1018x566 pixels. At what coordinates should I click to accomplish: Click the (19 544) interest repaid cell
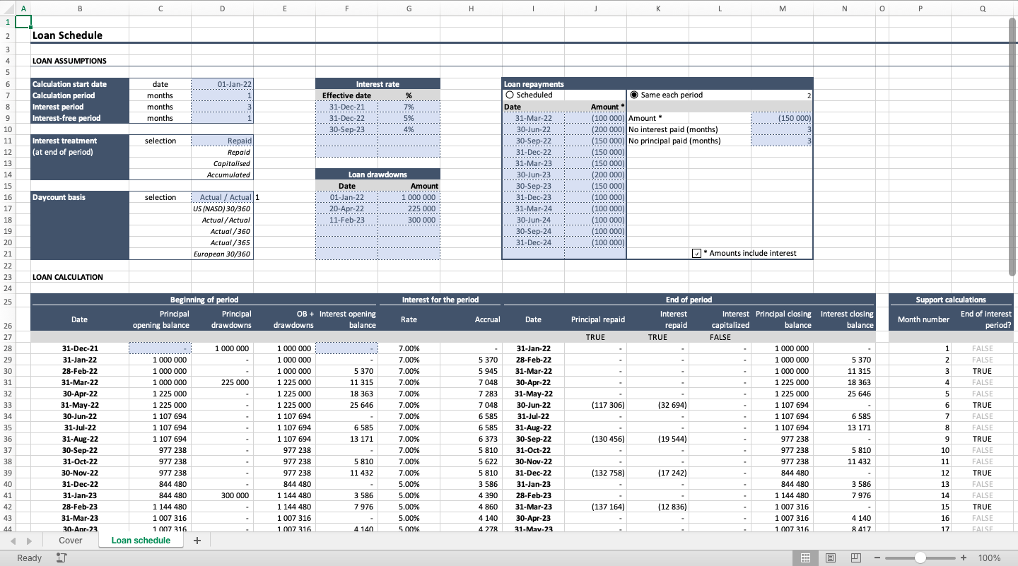tap(657, 439)
